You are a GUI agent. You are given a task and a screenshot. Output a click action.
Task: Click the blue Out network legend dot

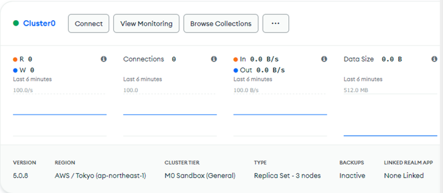(236, 70)
